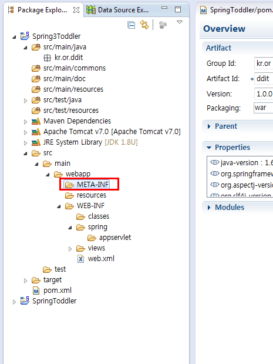Switch to SpringToddler/pom.xml editor tab
Image resolution: width=273 pixels, height=364 pixels.
(237, 10)
